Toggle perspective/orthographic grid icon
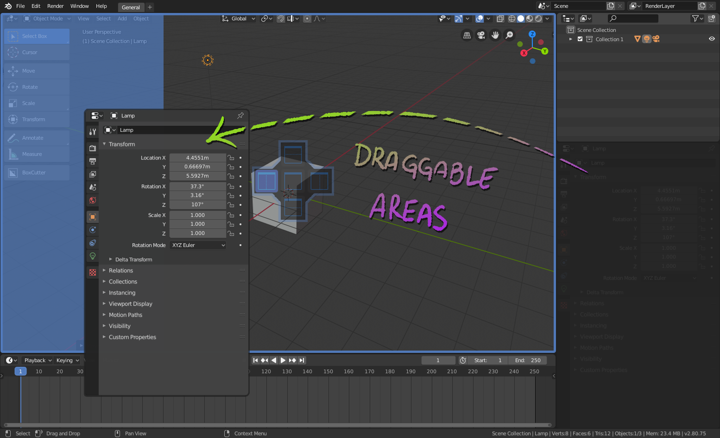This screenshot has height=438, width=720. pos(467,35)
